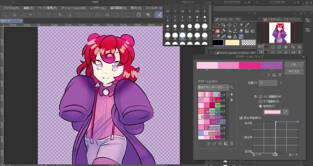Click the magnifier zoom icon in command bar

coord(148,15)
